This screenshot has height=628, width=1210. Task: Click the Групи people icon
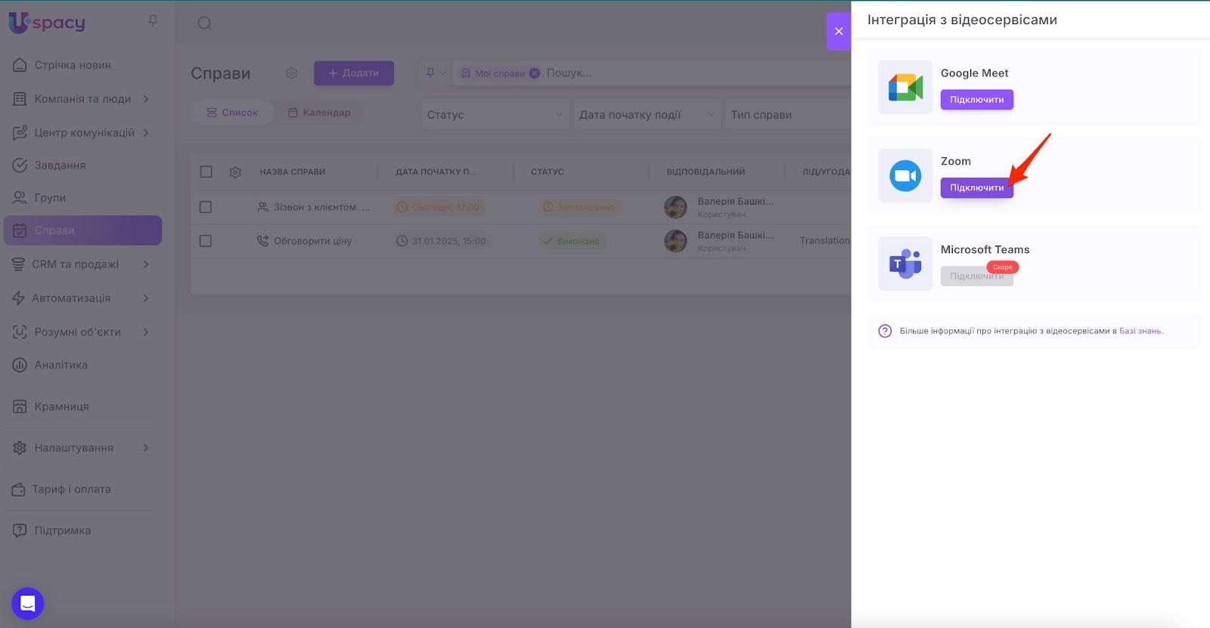20,198
